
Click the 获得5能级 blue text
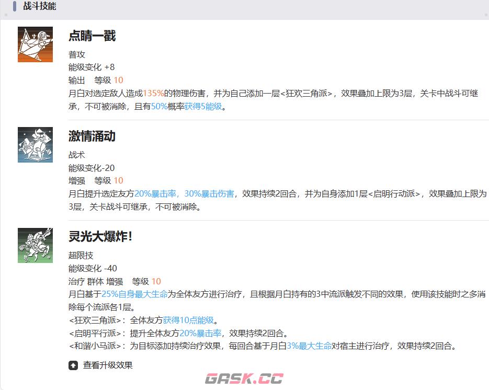pyautogui.click(x=203, y=107)
